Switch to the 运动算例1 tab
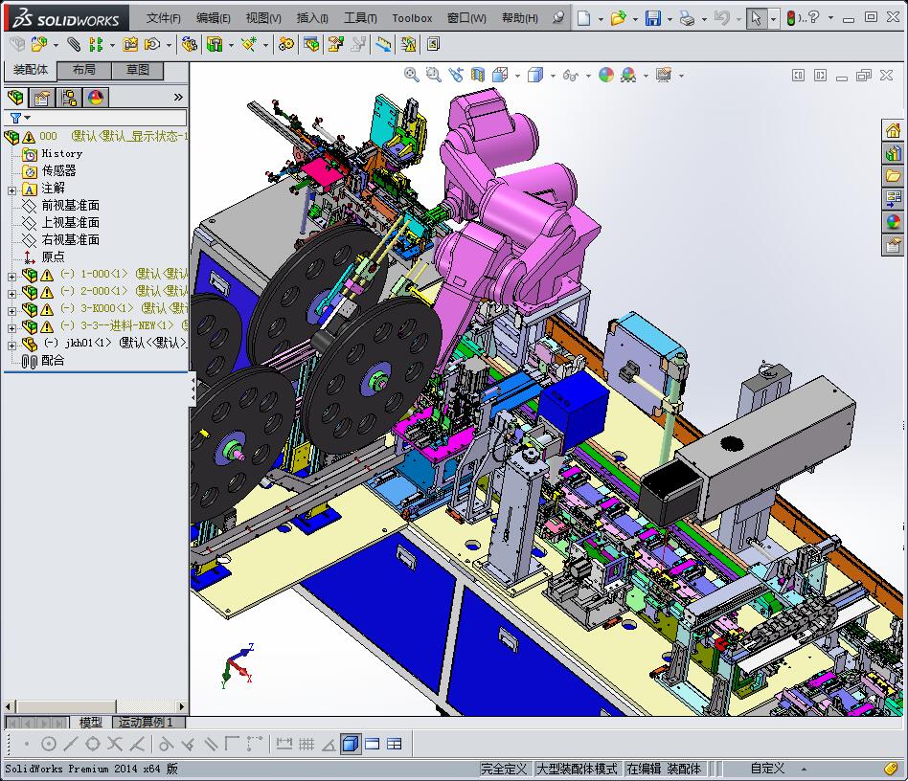This screenshot has height=781, width=908. [144, 723]
